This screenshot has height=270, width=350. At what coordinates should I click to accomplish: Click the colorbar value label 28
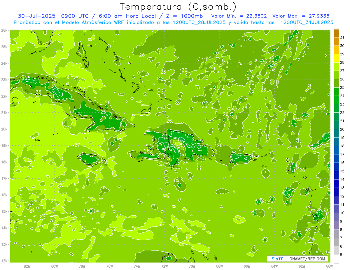pos(342,62)
